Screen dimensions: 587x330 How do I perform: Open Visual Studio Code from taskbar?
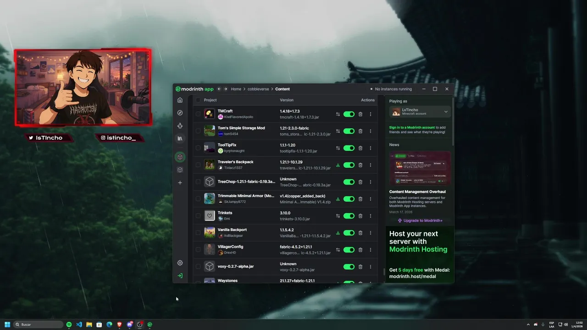[x=79, y=324]
